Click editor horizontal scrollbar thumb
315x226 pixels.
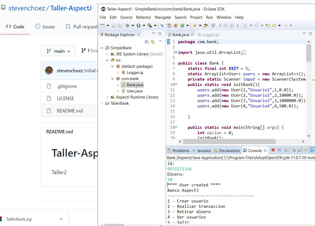(x=229, y=141)
